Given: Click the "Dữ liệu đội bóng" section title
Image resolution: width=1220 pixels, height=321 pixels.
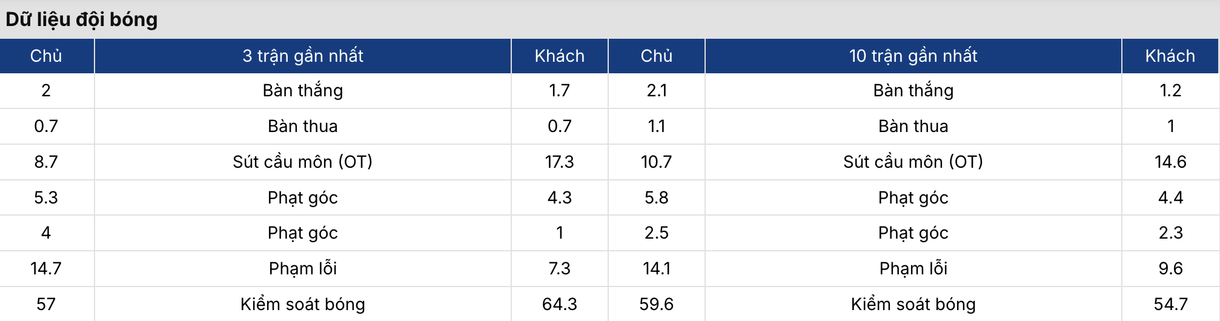Looking at the screenshot, I should pyautogui.click(x=82, y=19).
